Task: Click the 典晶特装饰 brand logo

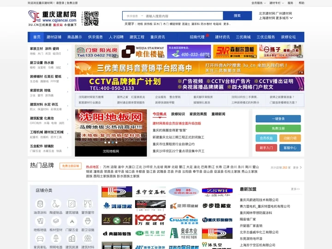Action: (117, 233)
